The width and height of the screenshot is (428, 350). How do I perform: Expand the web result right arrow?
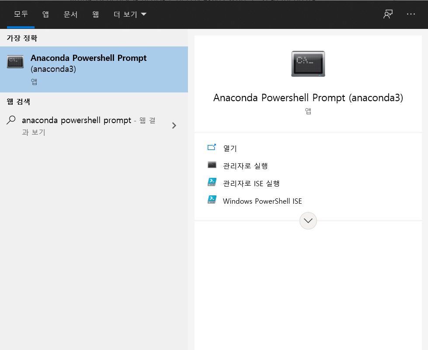pyautogui.click(x=174, y=126)
